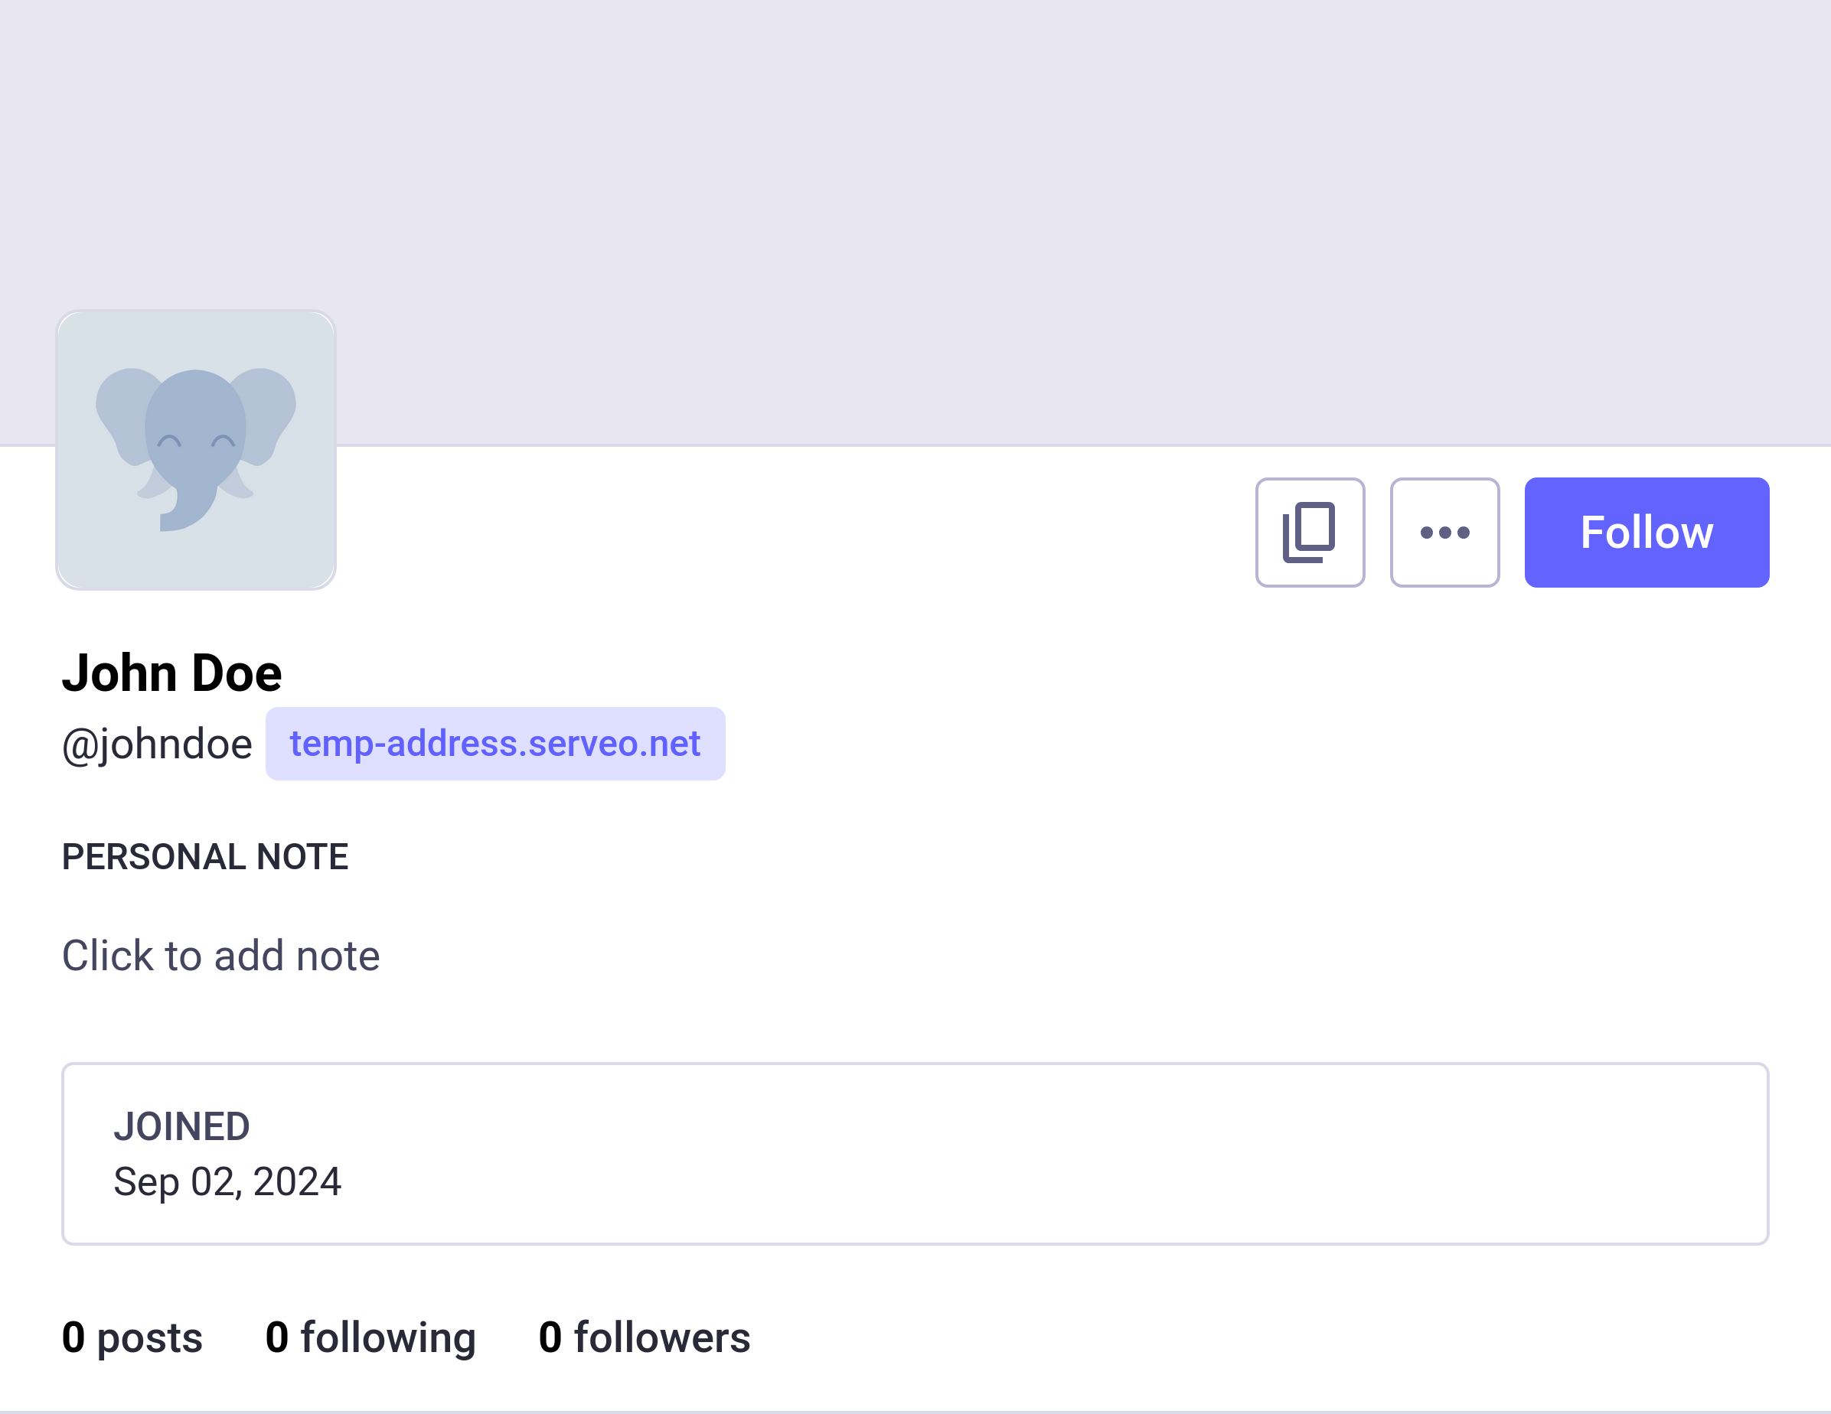The width and height of the screenshot is (1831, 1414).
Task: Click the Click to add note placeholder text
Action: (220, 956)
